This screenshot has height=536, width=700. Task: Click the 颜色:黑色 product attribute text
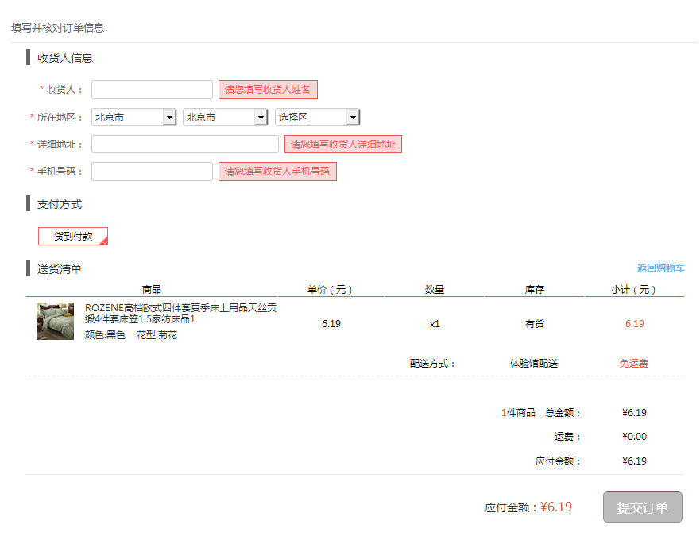(x=105, y=335)
